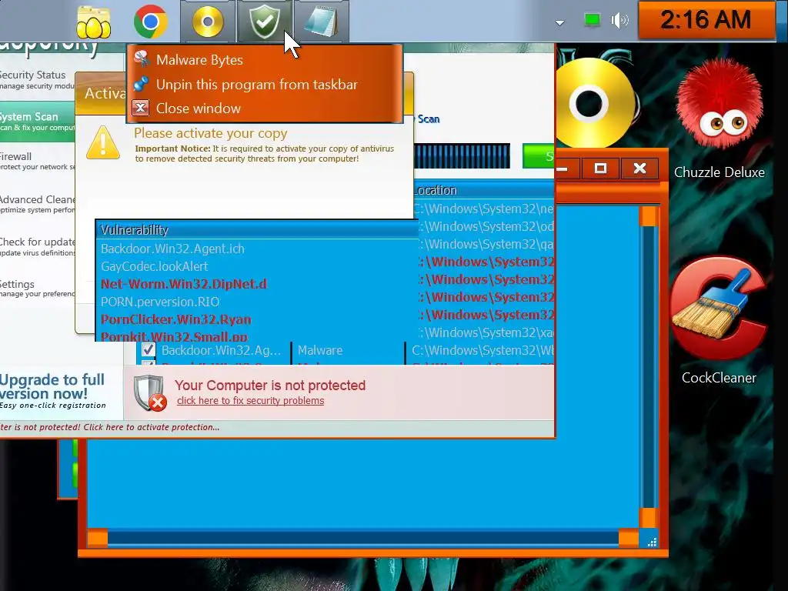Click the C:\Windows\System32\xa location row
Image resolution: width=788 pixels, height=591 pixels.
click(486, 332)
